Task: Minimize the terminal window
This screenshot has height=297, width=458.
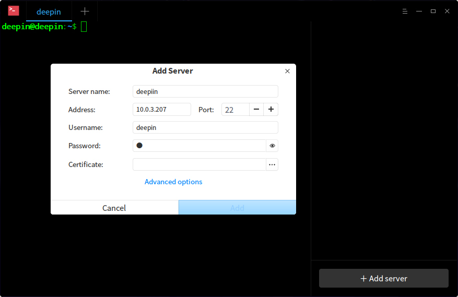Action: pyautogui.click(x=419, y=11)
